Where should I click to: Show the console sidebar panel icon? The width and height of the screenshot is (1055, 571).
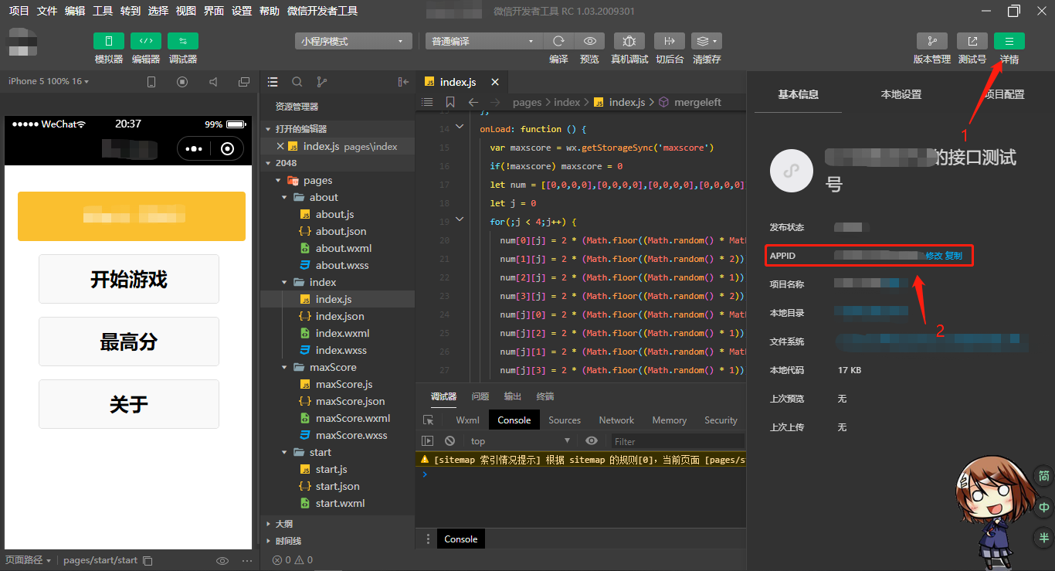coord(427,441)
